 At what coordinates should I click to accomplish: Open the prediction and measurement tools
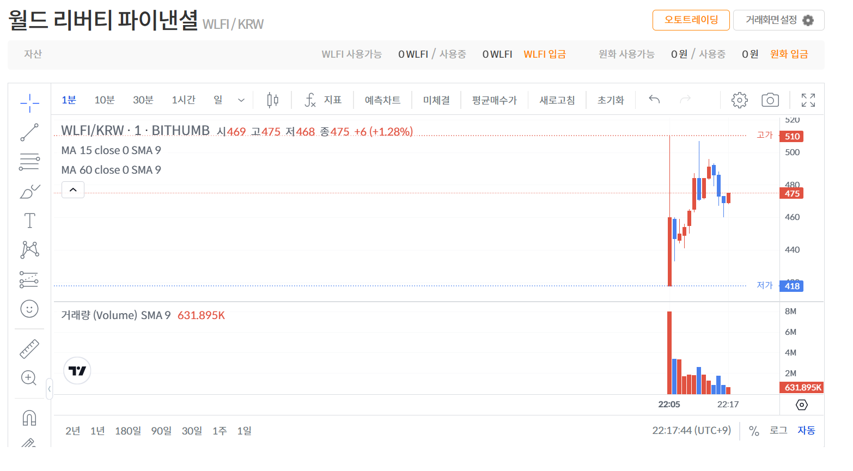pos(29,279)
